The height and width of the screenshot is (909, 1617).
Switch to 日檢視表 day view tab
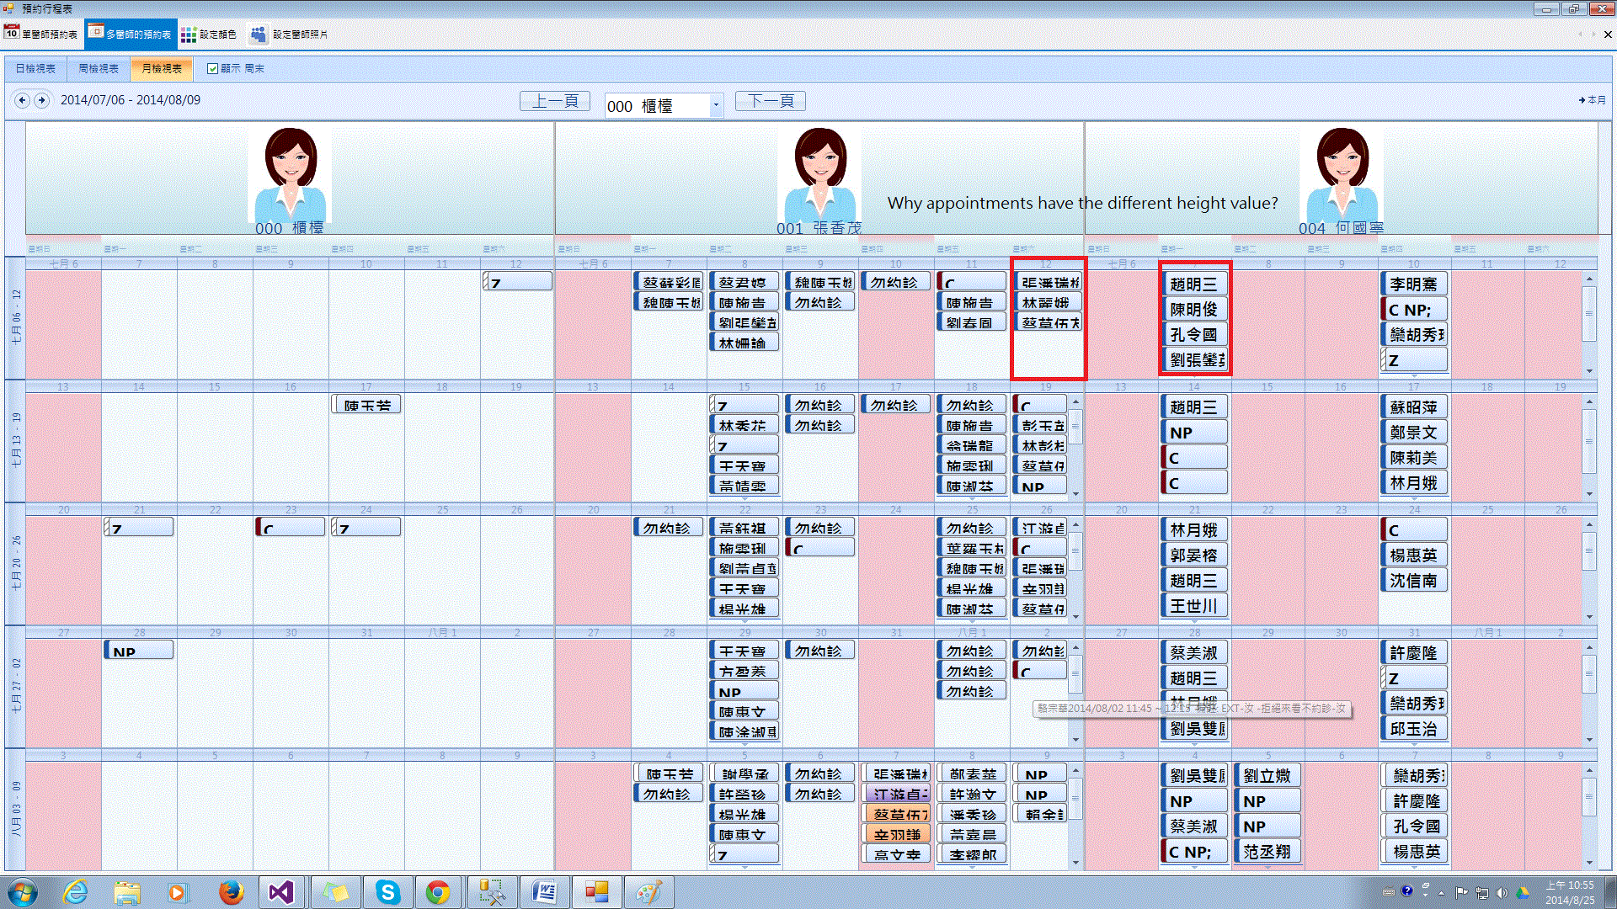(x=35, y=69)
